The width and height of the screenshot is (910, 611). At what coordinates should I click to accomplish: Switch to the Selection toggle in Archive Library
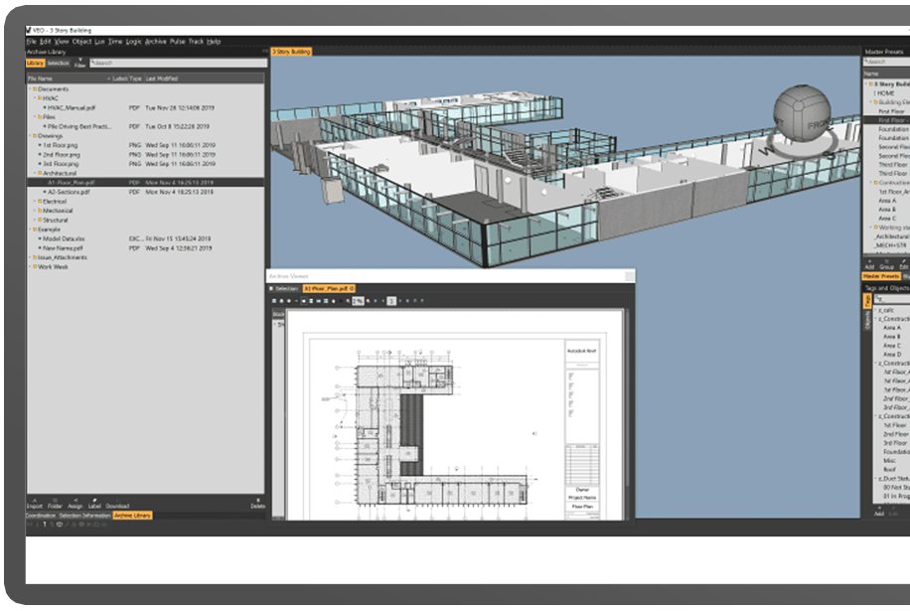pyautogui.click(x=59, y=63)
